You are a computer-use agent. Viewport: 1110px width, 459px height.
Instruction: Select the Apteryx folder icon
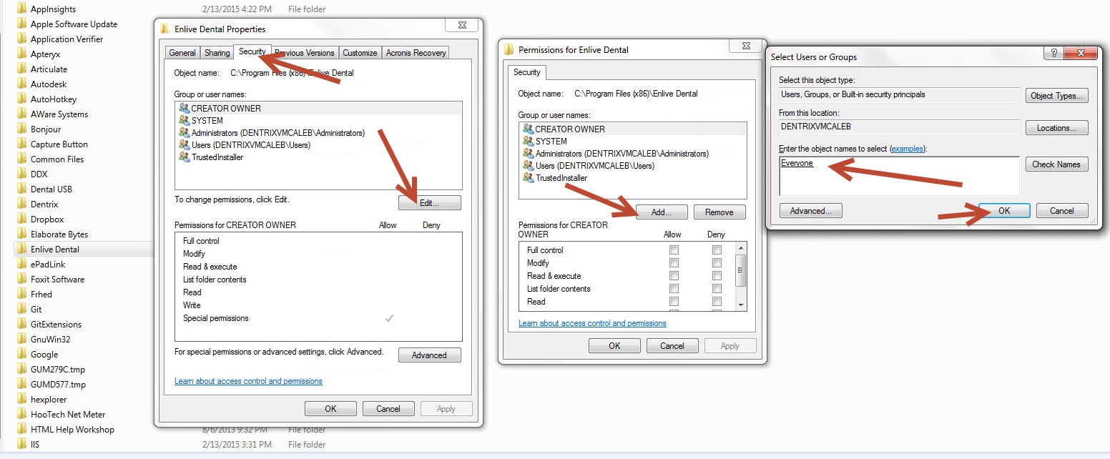pos(21,54)
